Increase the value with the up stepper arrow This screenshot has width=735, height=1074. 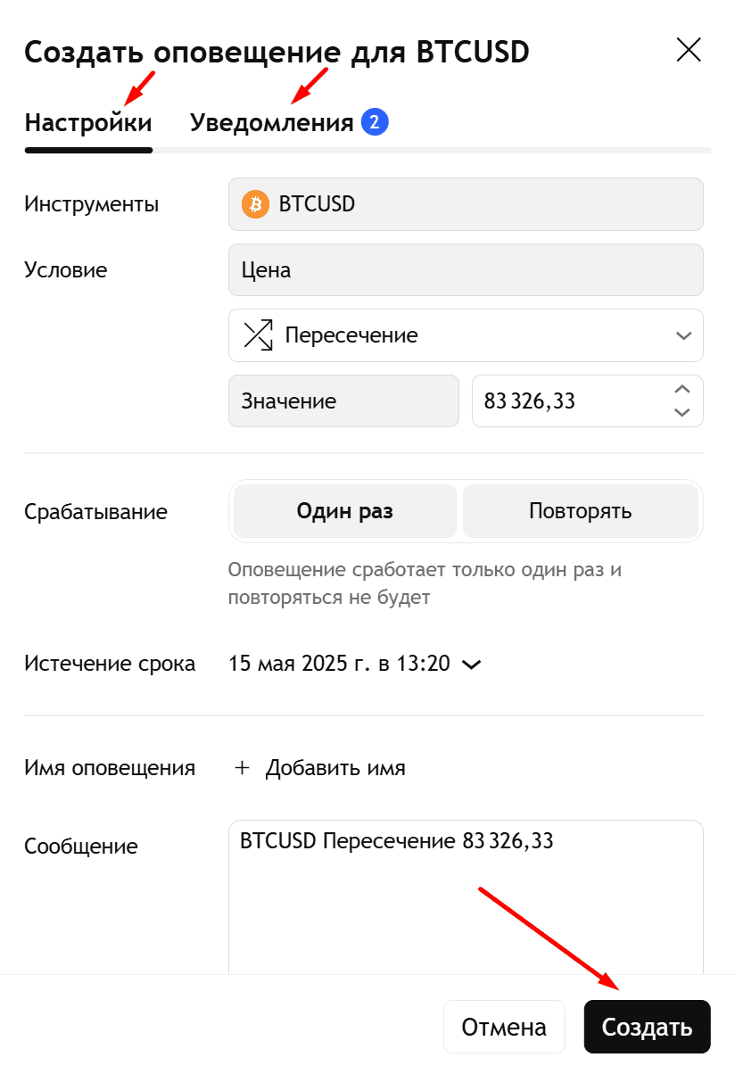[682, 390]
